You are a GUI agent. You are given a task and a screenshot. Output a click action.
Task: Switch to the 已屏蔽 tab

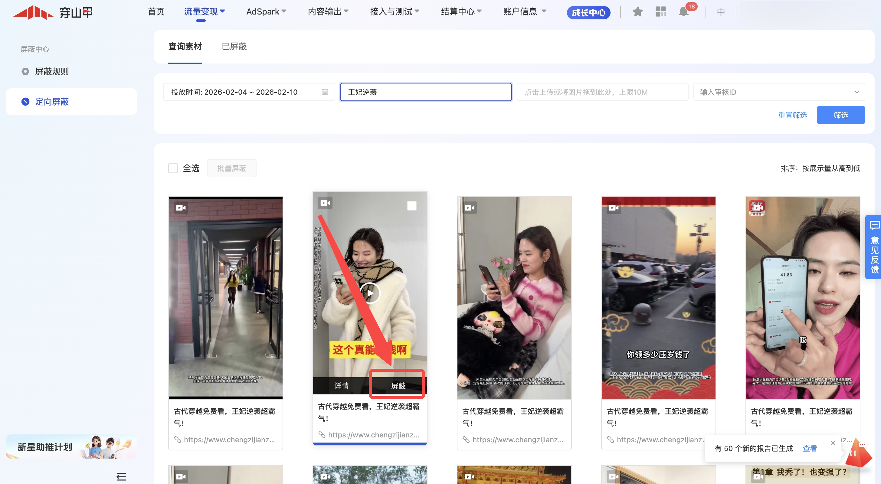[x=234, y=47]
